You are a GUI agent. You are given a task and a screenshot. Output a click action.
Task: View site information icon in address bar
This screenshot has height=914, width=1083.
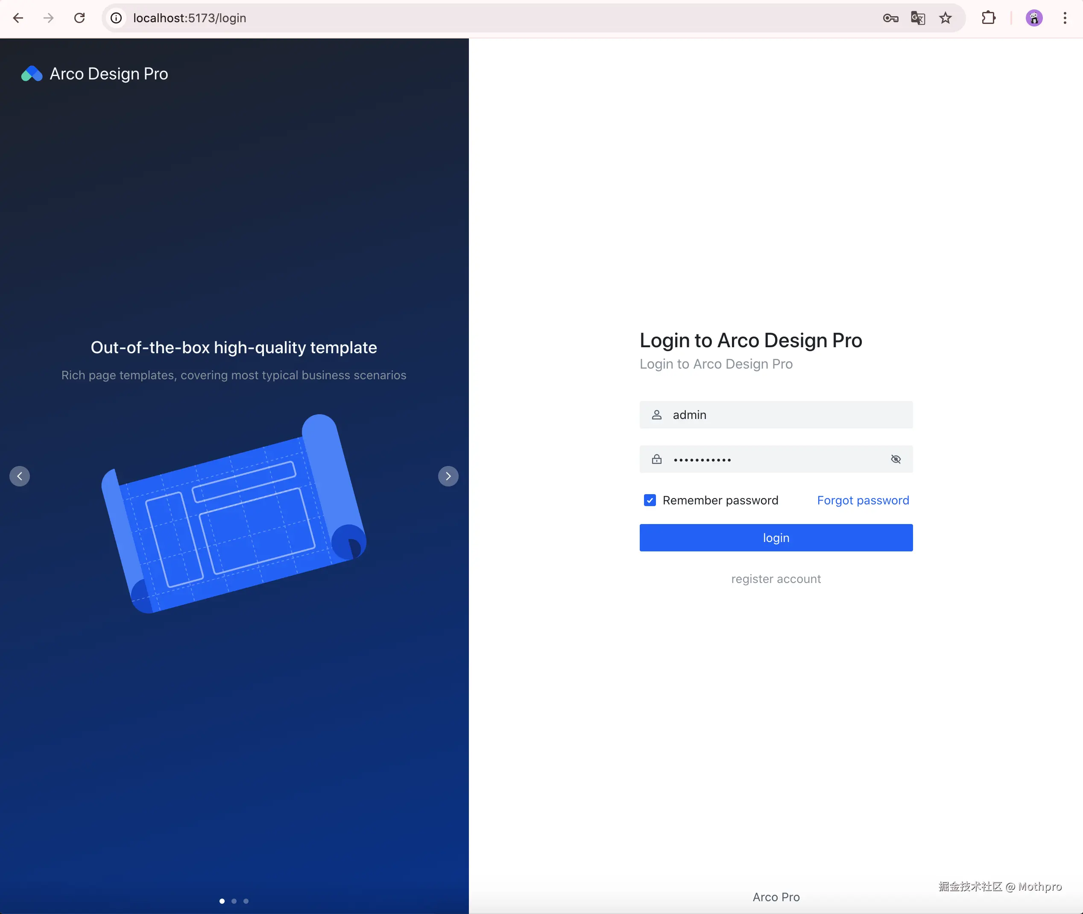(x=117, y=18)
